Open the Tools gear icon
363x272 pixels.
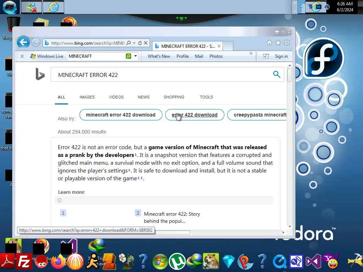[287, 43]
